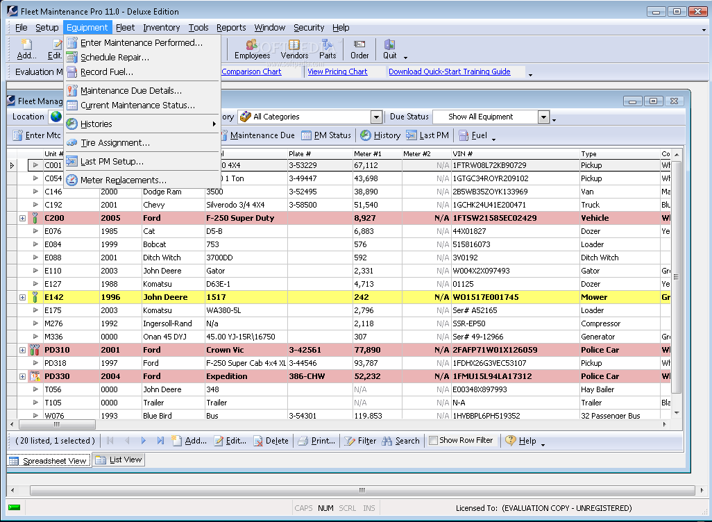Image resolution: width=712 pixels, height=522 pixels.
Task: Open the View Pricing Chart link
Action: click(337, 71)
